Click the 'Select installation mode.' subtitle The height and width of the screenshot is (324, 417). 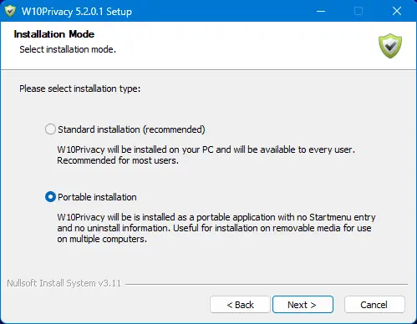point(68,49)
